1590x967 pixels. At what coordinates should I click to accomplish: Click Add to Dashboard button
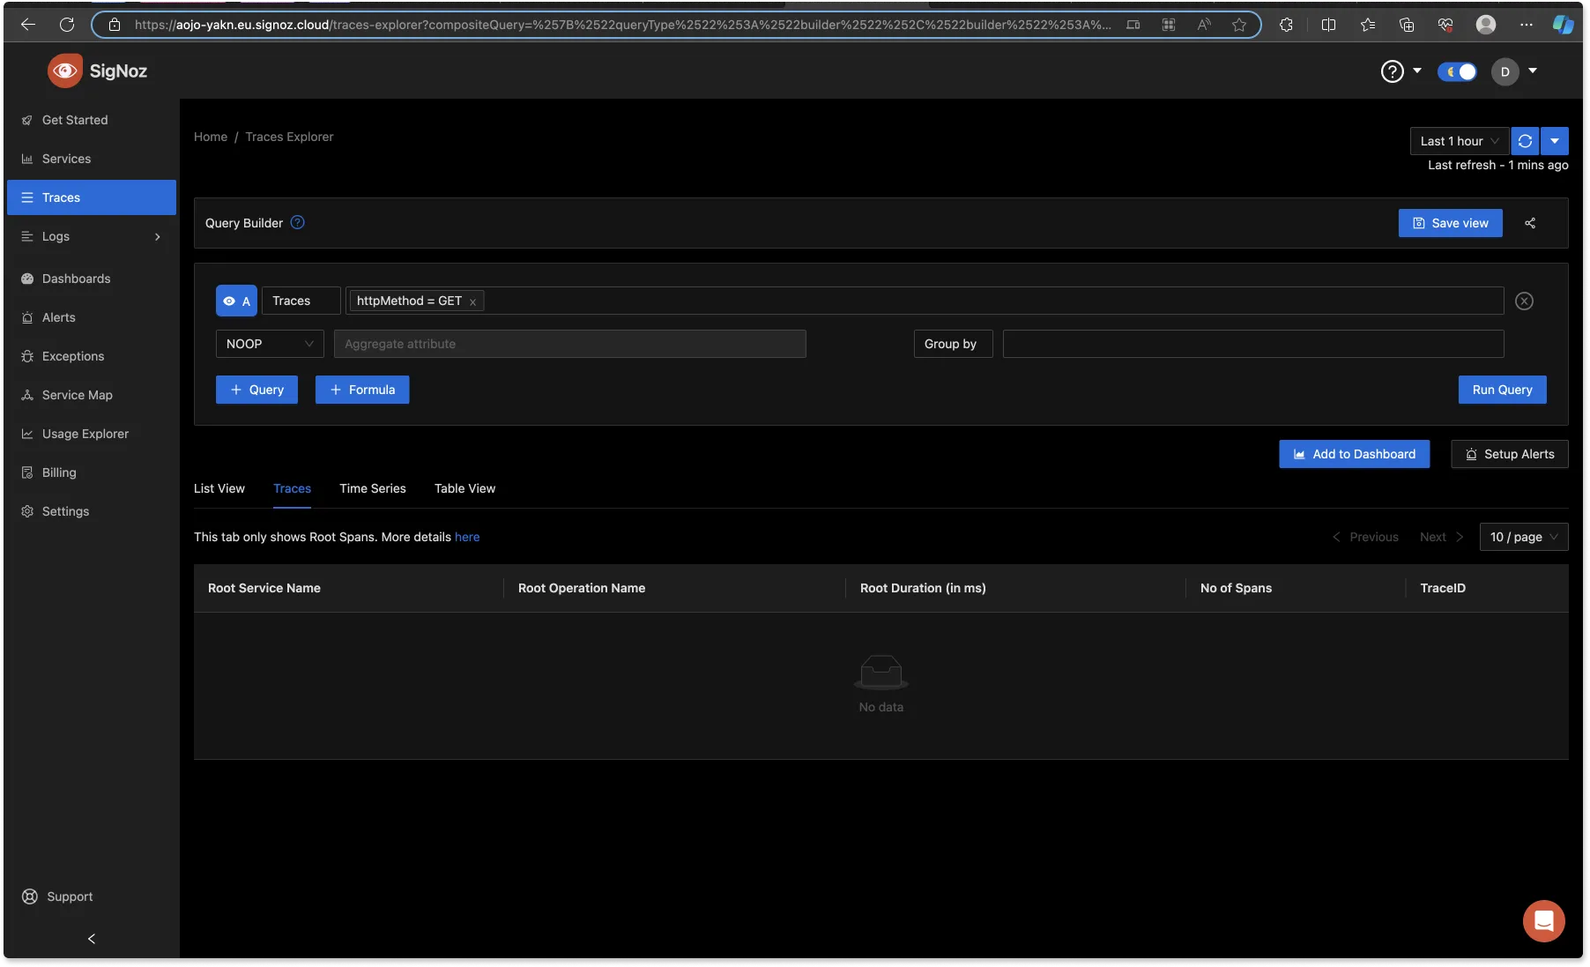1354,454
